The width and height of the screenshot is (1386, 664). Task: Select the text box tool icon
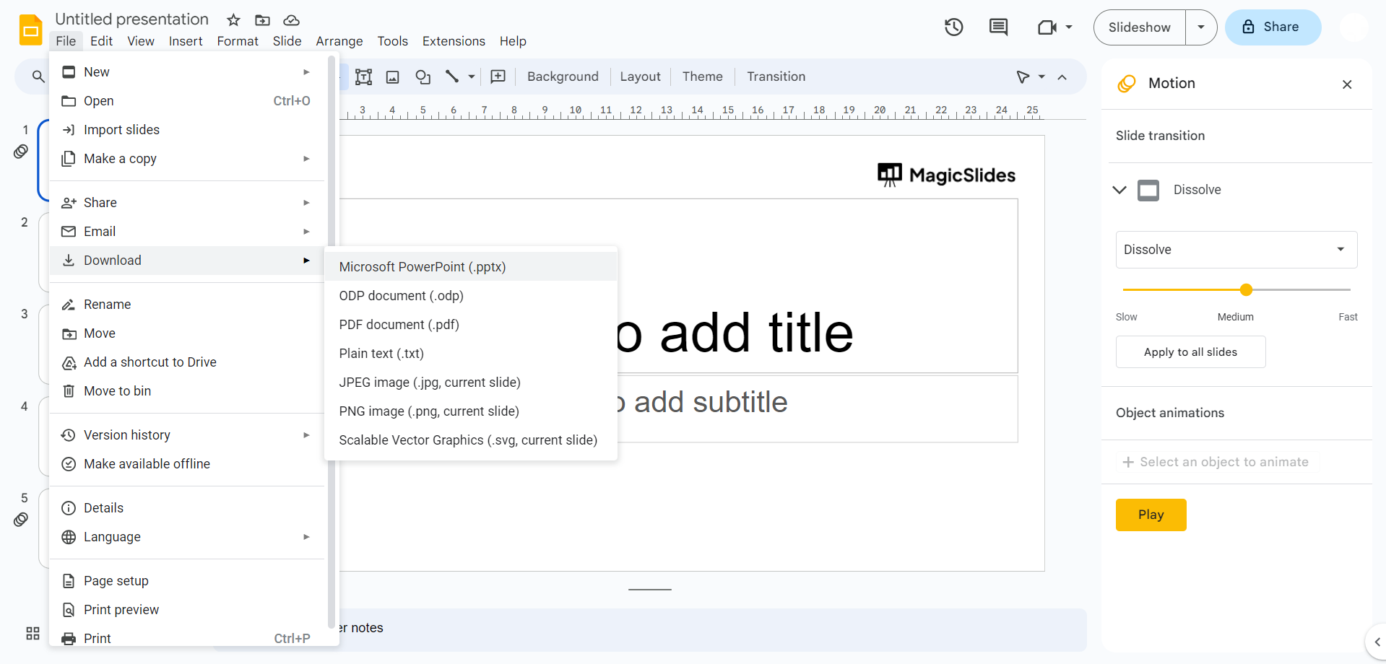[363, 77]
